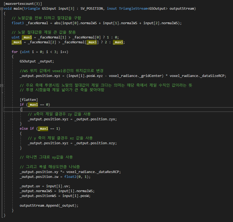Click 'TriangleStream<GSOutput>' type
The image size is (233, 222).
point(143,9)
